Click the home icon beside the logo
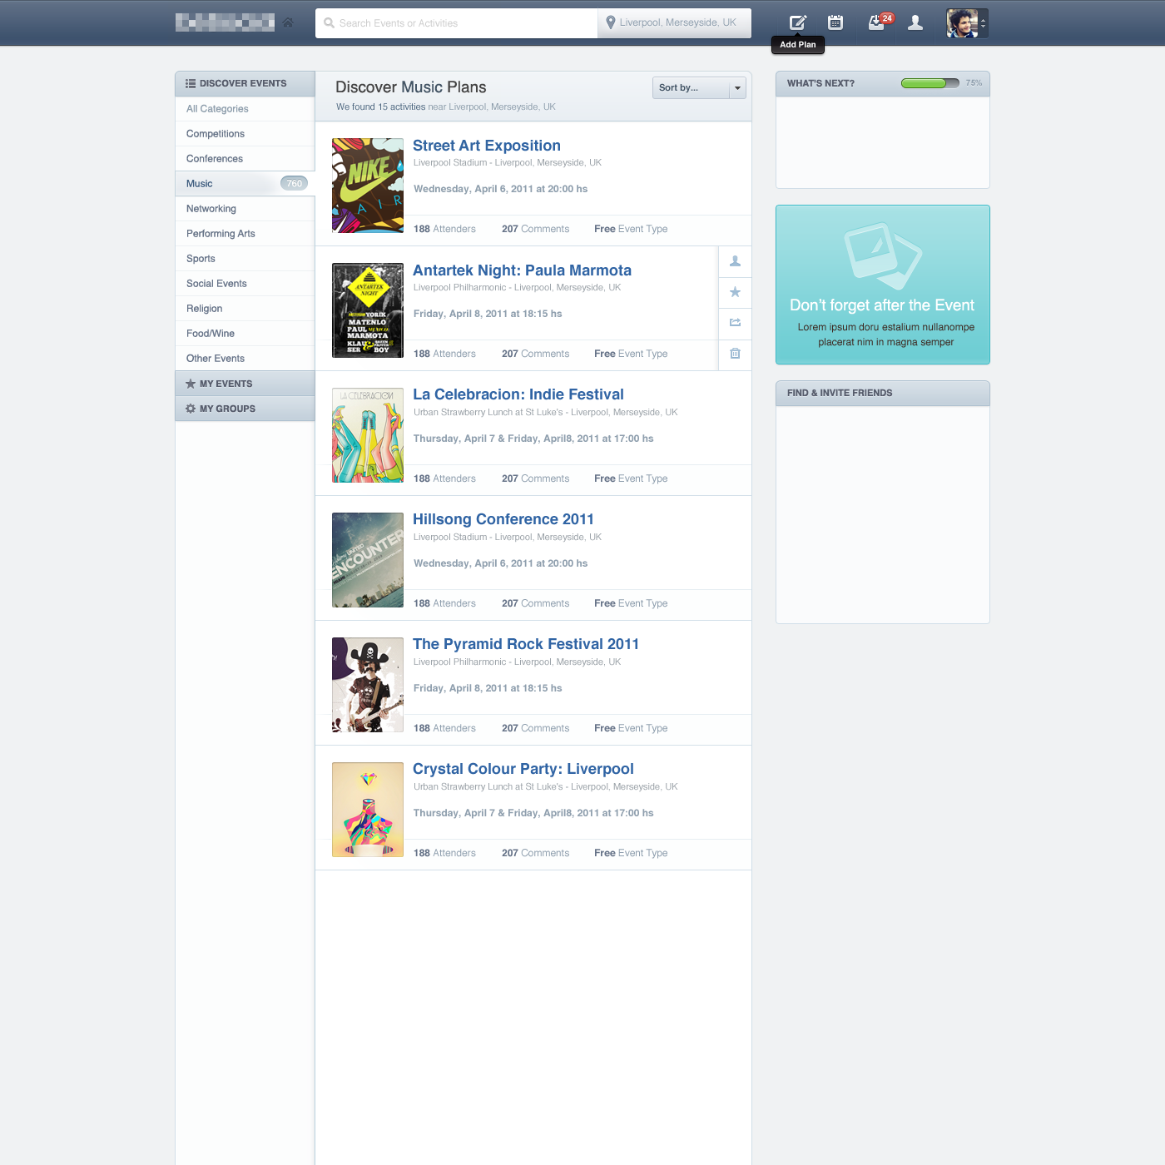The width and height of the screenshot is (1165, 1165). [288, 22]
